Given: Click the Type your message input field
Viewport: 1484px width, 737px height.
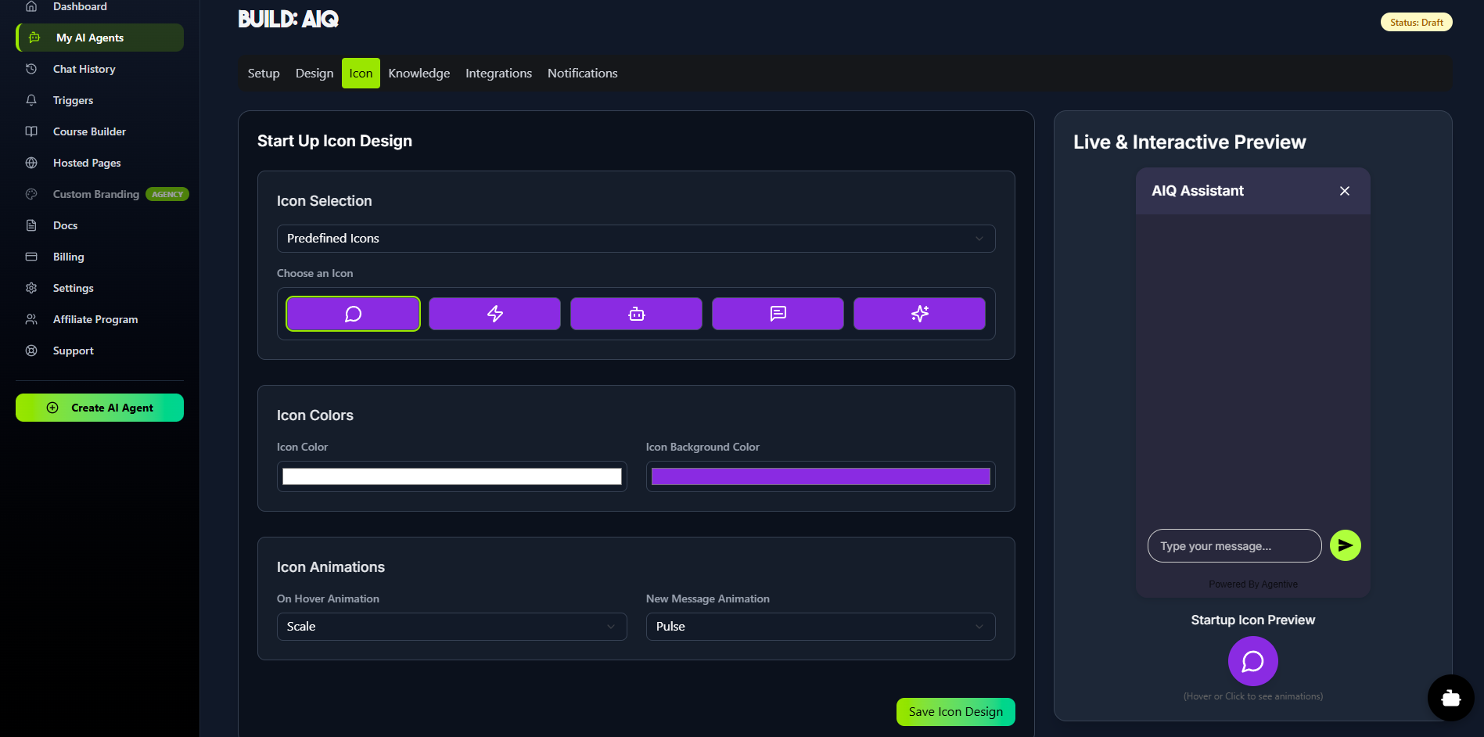Looking at the screenshot, I should [x=1234, y=546].
